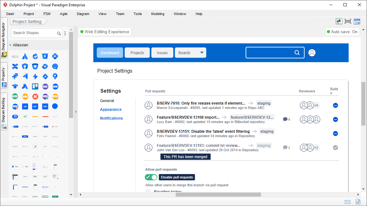Click merged check icon on BSERVDEV-13193 row
The height and width of the screenshot is (206, 367).
pos(335,147)
